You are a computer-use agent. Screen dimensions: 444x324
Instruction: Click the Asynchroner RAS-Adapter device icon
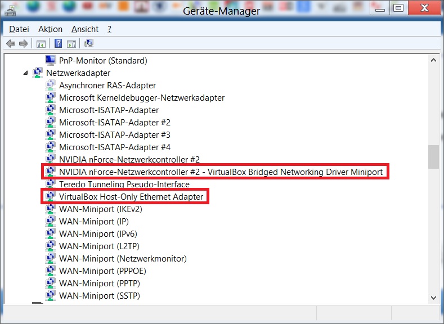pos(51,85)
